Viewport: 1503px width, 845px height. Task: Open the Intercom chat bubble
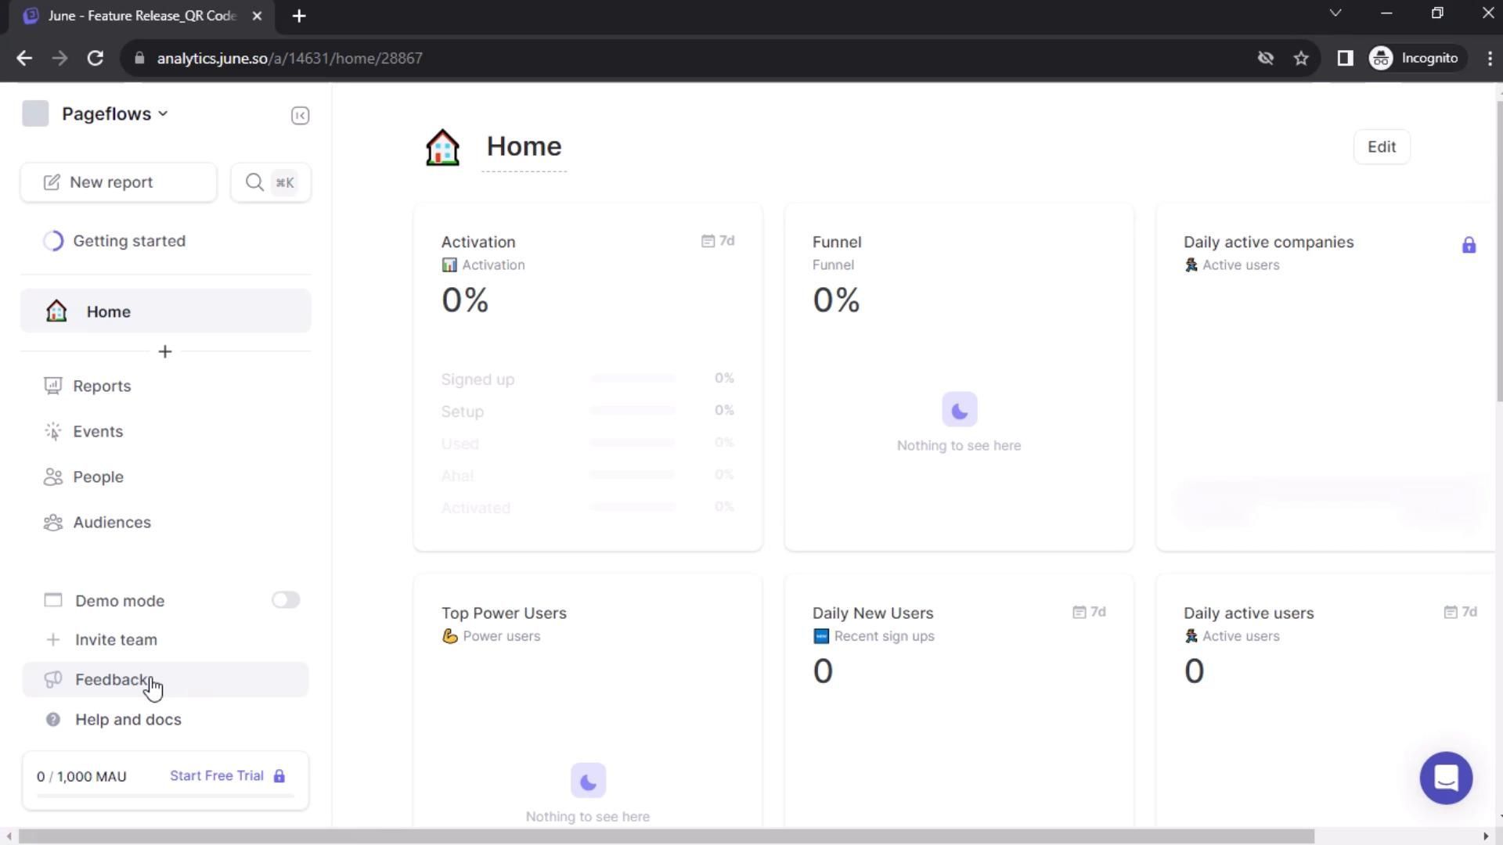[x=1445, y=778]
